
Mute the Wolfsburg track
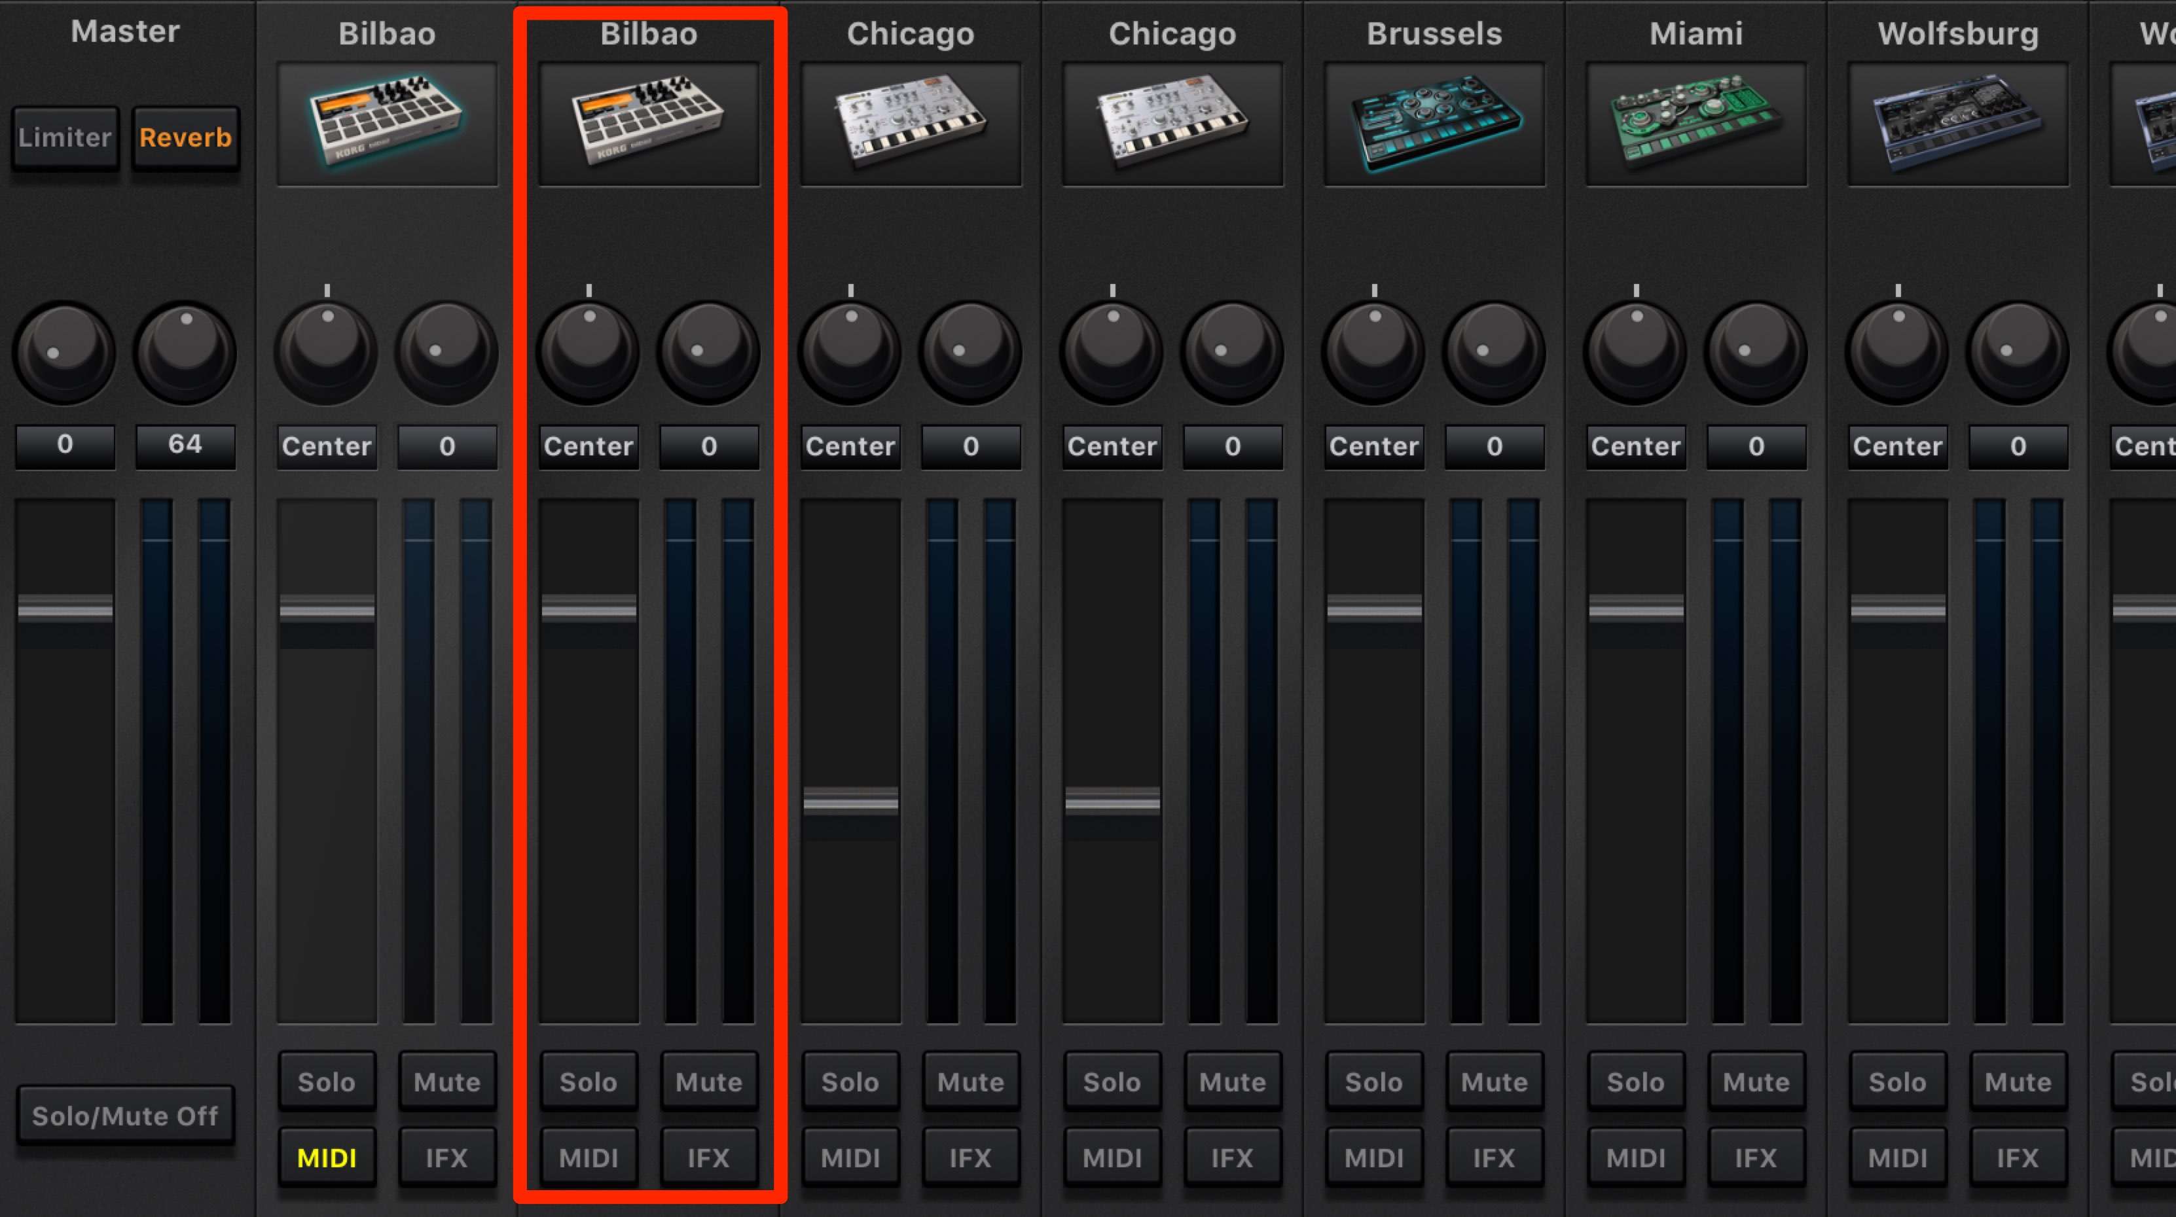[2018, 1081]
